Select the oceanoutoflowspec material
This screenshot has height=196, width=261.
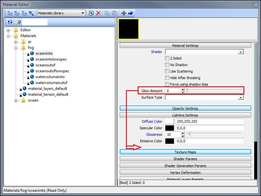[x=52, y=71]
